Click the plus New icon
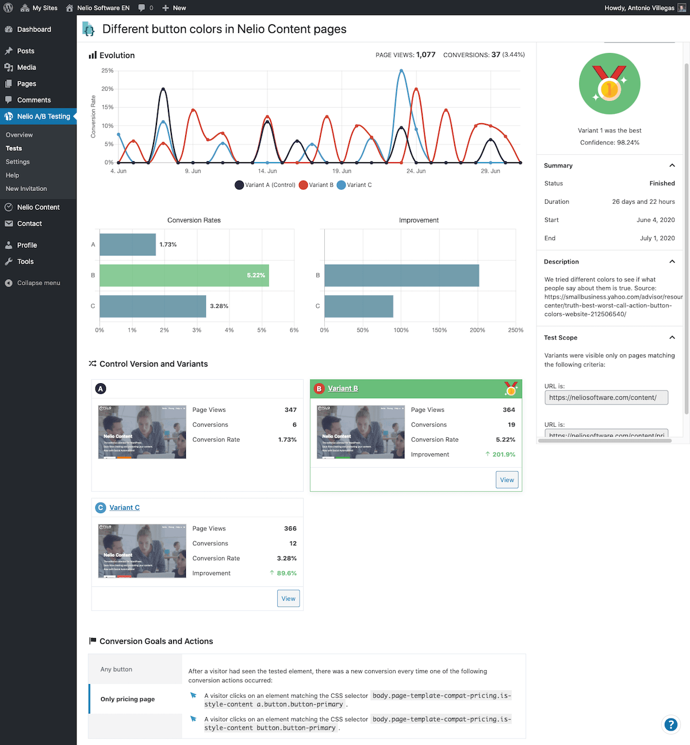 point(166,8)
